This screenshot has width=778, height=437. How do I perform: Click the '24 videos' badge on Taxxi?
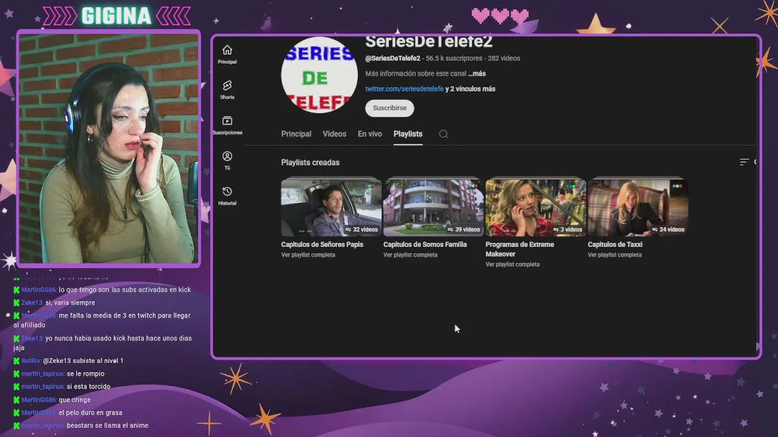(x=668, y=229)
